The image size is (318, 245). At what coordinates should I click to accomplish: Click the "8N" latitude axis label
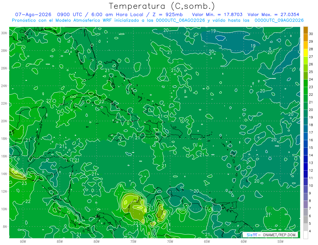[x=5, y=227]
